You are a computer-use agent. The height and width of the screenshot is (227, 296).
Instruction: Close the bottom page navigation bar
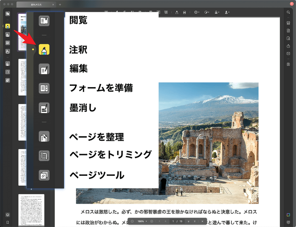tap(202, 221)
